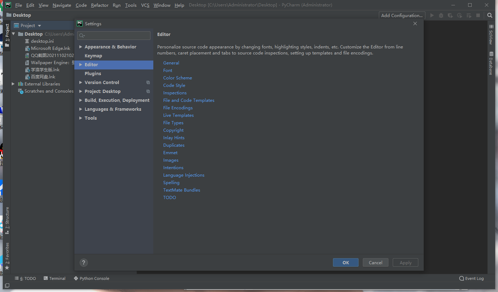The width and height of the screenshot is (498, 292).
Task: Open the TextMate Bundles link
Action: coord(182,190)
